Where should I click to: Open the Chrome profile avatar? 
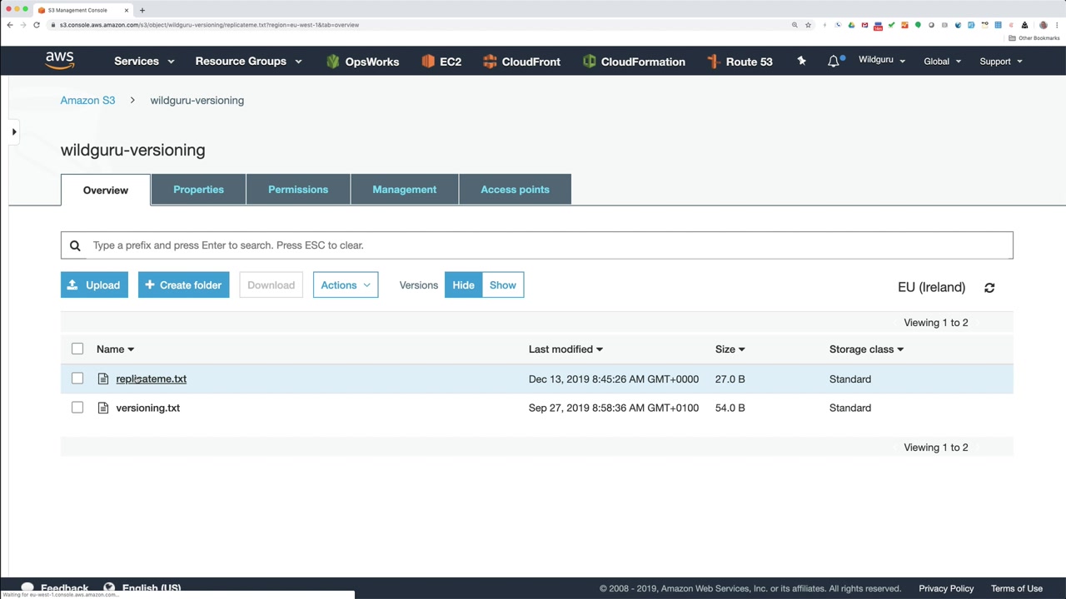[x=1044, y=25]
